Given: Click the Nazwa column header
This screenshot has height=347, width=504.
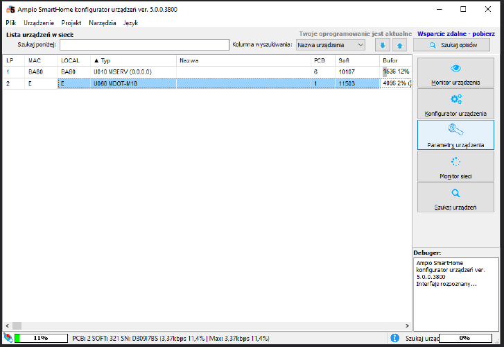Looking at the screenshot, I should 243,60.
